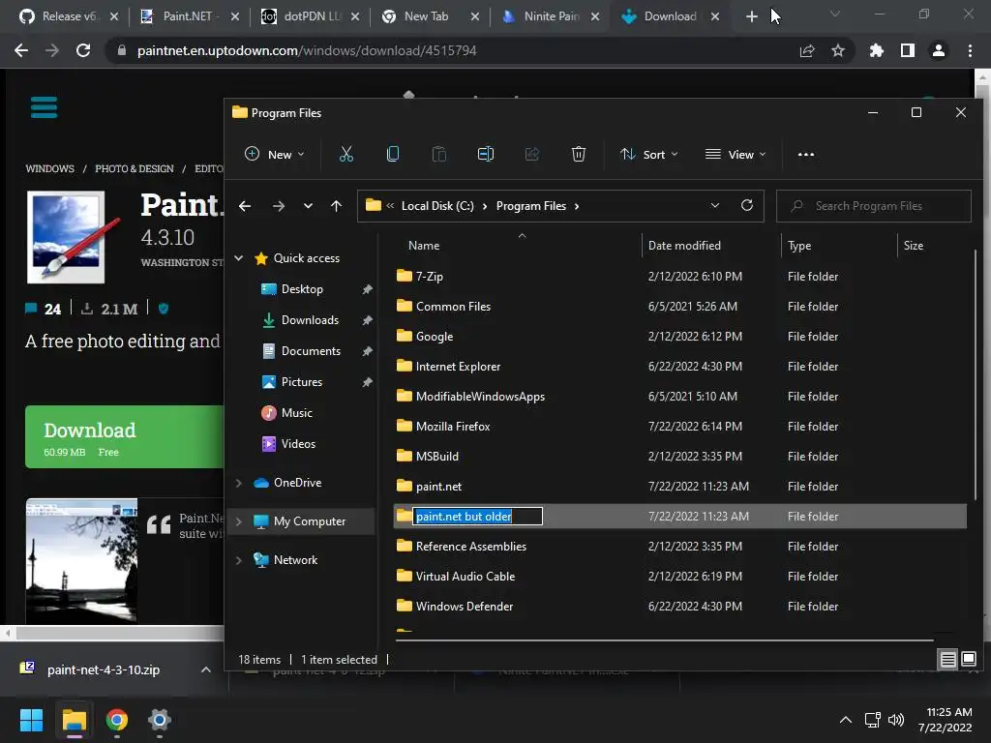Click Chrome icon in taskbar
The height and width of the screenshot is (743, 991).
[117, 720]
